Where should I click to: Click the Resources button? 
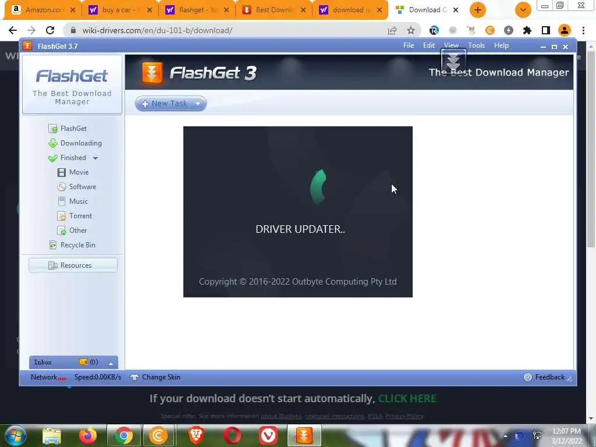[x=73, y=265]
